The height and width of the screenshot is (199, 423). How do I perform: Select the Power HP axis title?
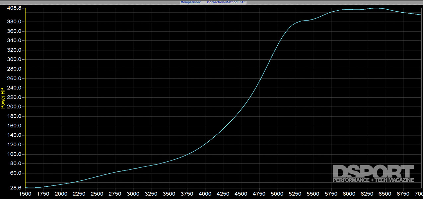(3, 98)
